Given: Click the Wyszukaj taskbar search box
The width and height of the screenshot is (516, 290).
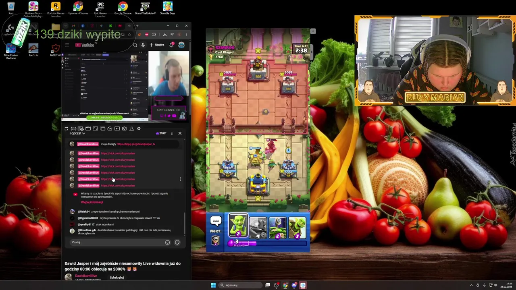Looking at the screenshot, I should [x=240, y=285].
